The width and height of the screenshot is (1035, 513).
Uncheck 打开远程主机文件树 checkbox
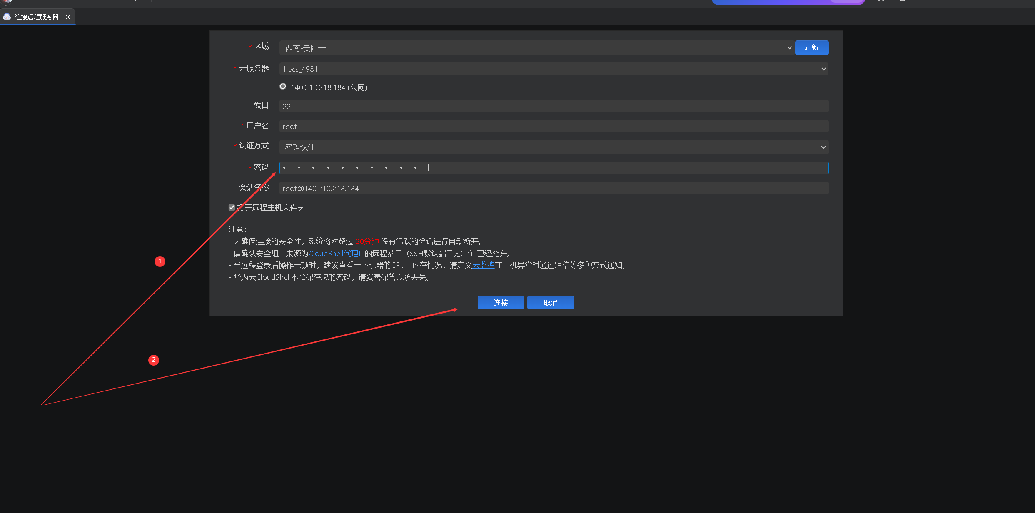pyautogui.click(x=232, y=208)
